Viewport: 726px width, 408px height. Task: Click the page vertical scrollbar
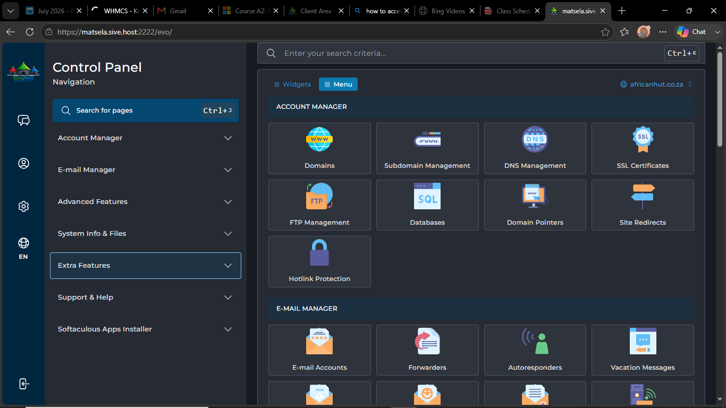pos(720,98)
